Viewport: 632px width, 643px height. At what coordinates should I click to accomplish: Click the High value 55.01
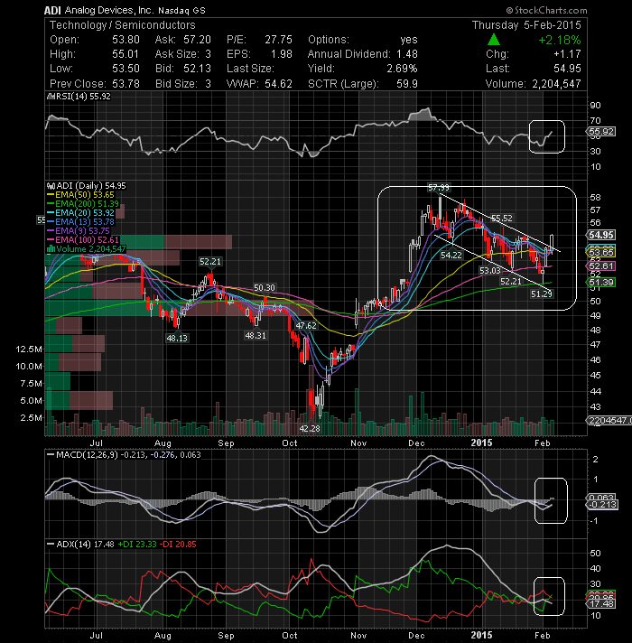click(x=125, y=54)
